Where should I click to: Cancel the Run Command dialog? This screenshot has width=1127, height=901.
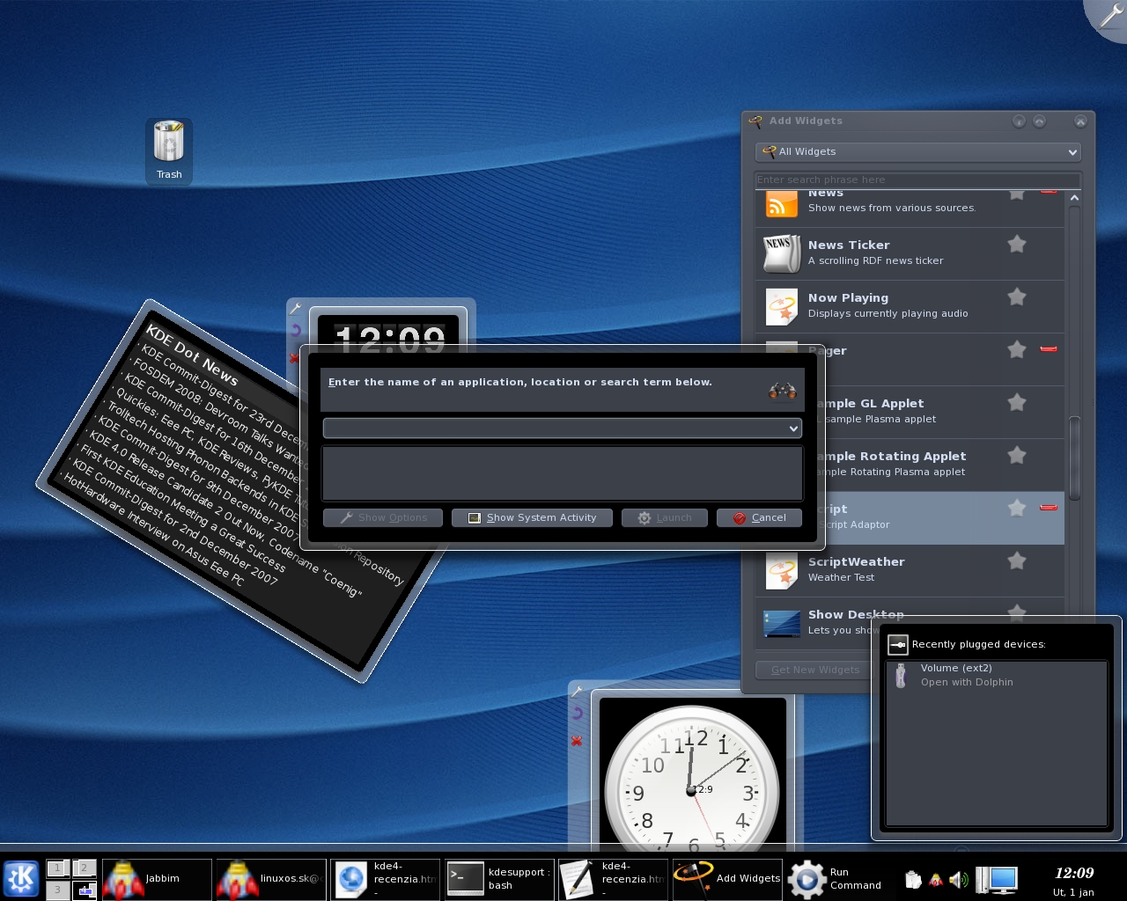759,517
